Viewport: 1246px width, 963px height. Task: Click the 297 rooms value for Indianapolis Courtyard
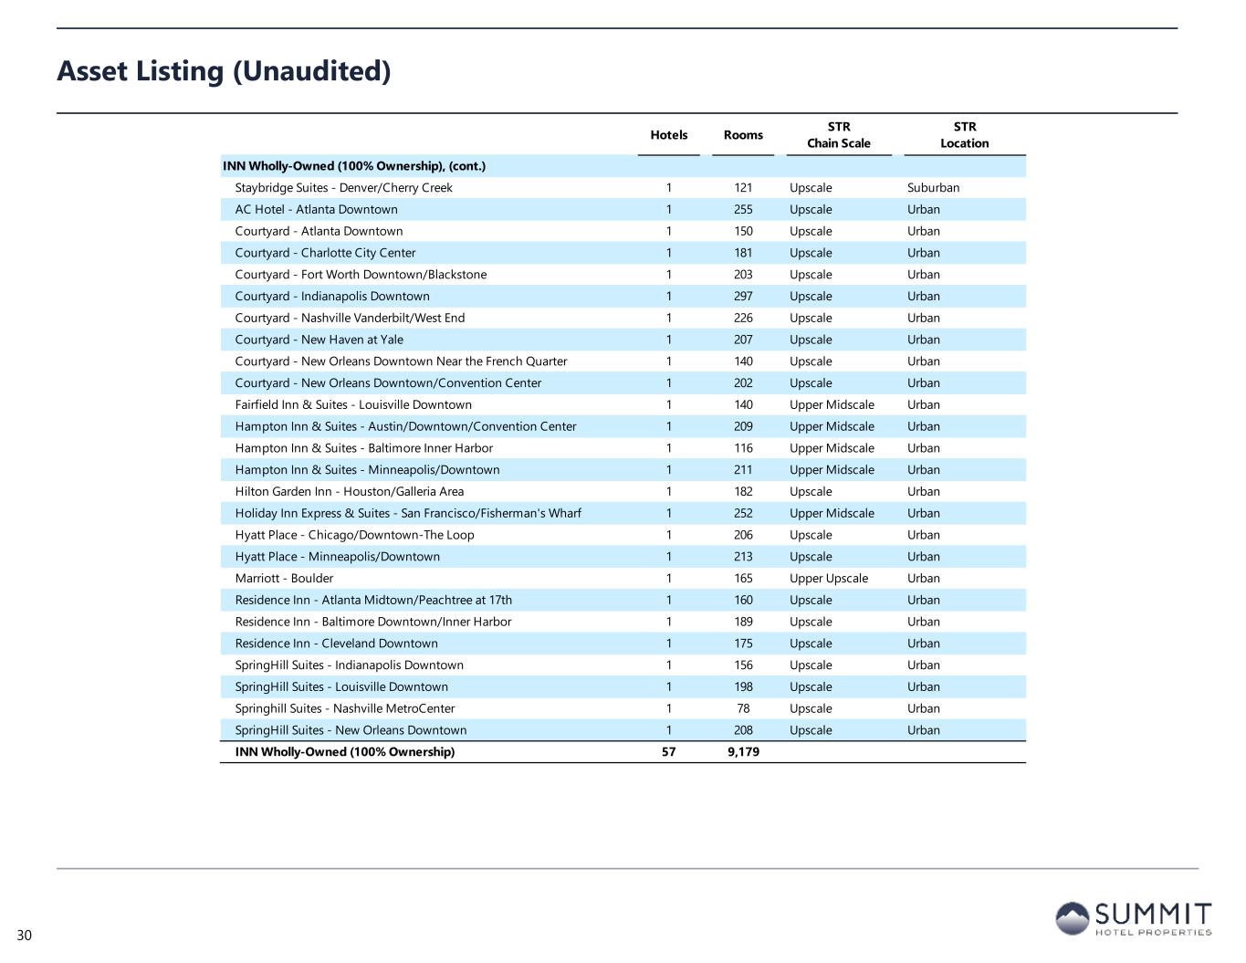743,297
